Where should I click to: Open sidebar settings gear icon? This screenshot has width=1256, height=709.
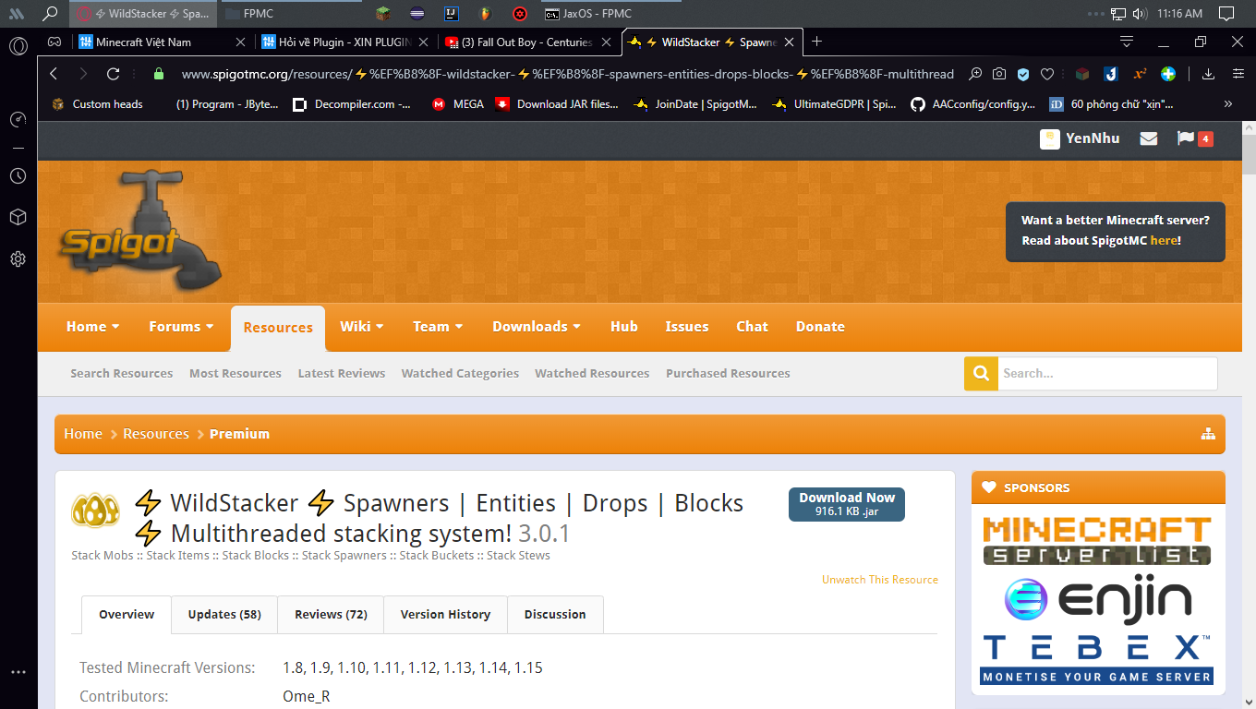point(18,259)
